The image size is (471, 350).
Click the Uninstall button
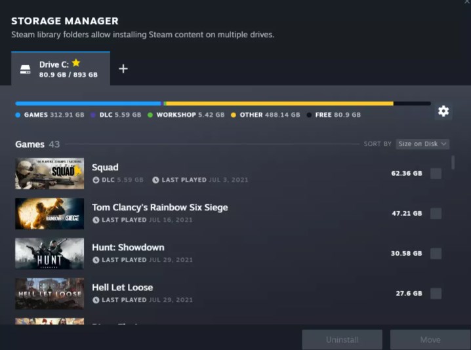click(x=342, y=340)
